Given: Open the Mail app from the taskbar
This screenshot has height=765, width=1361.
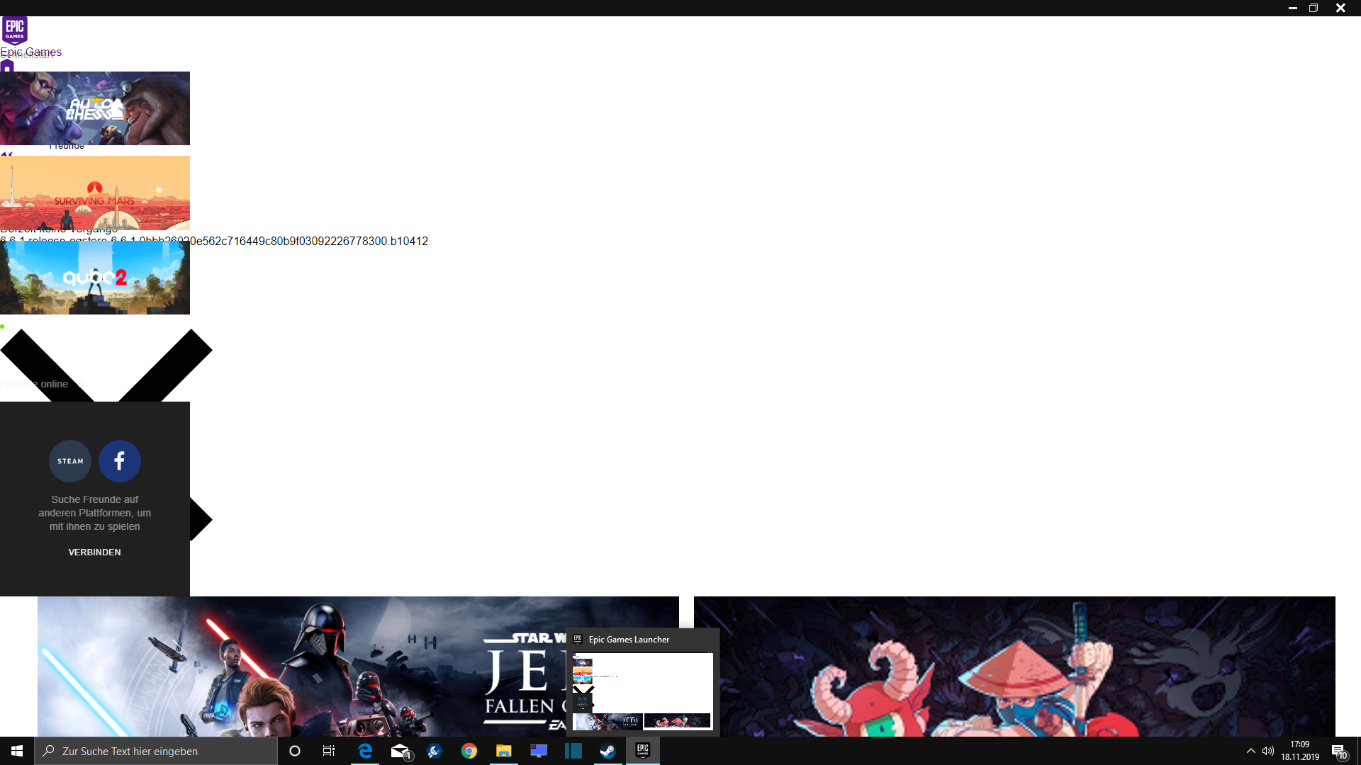Looking at the screenshot, I should click(401, 751).
